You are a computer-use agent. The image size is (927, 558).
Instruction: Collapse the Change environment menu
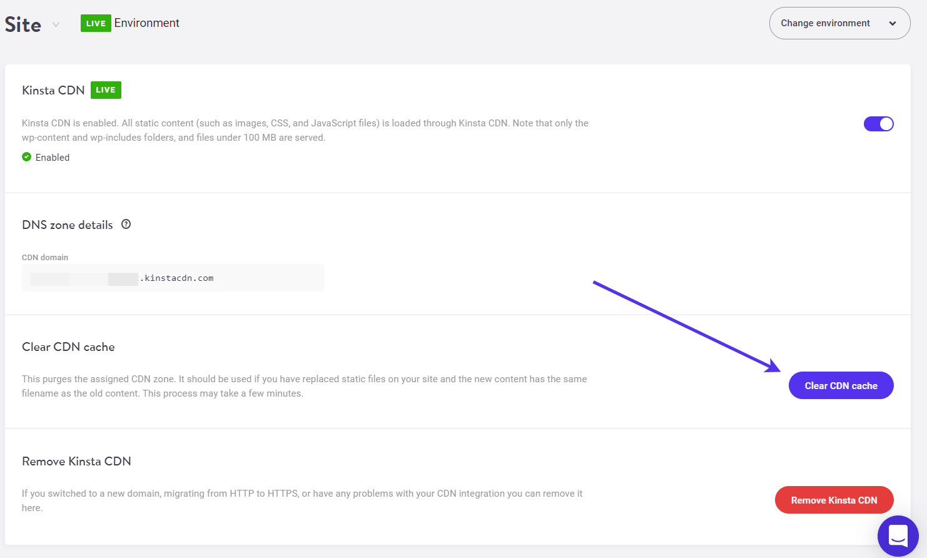pyautogui.click(x=839, y=23)
